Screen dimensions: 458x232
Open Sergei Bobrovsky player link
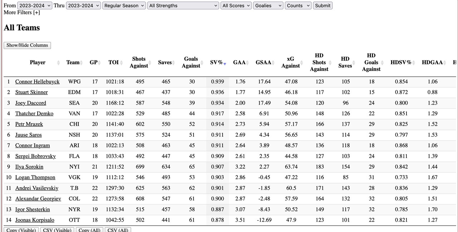click(x=35, y=156)
